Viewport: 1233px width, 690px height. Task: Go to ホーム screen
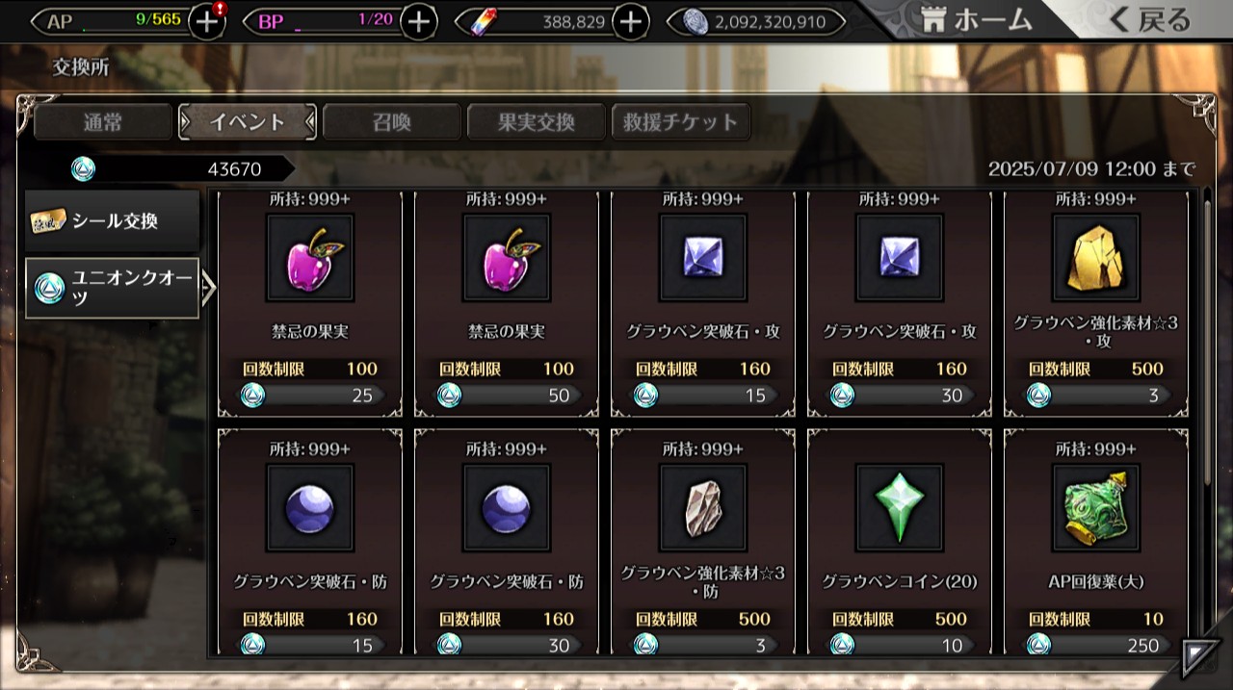coord(977,19)
